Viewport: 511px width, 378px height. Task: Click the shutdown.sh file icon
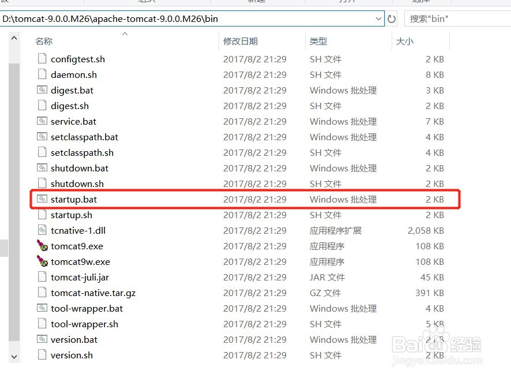pyautogui.click(x=42, y=184)
